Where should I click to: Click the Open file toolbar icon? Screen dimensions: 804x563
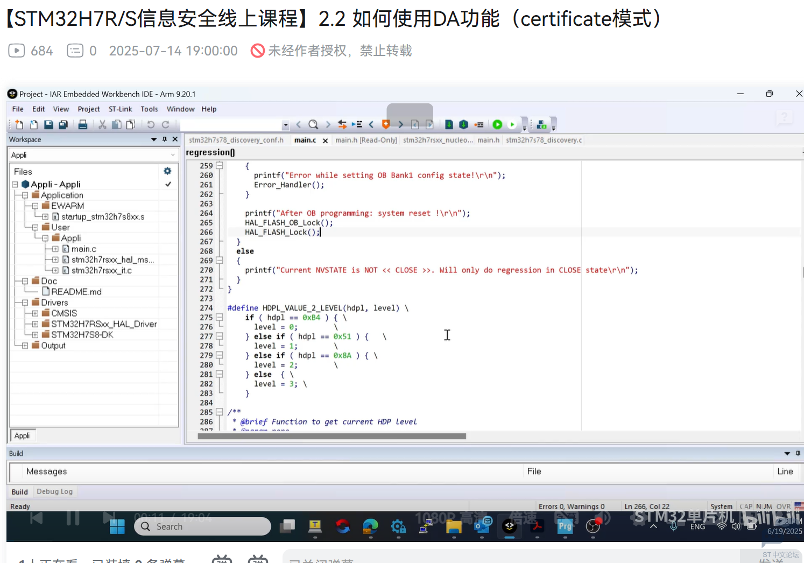(x=34, y=125)
